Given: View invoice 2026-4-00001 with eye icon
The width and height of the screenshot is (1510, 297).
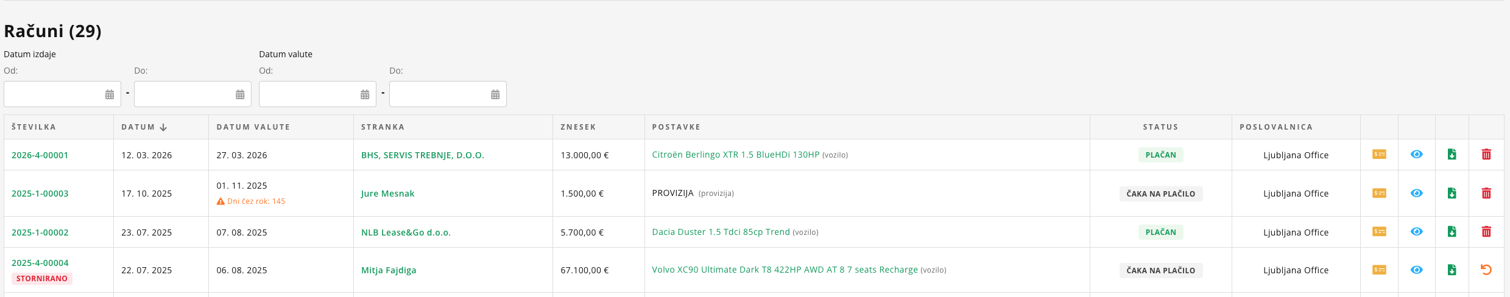Looking at the screenshot, I should [1417, 155].
